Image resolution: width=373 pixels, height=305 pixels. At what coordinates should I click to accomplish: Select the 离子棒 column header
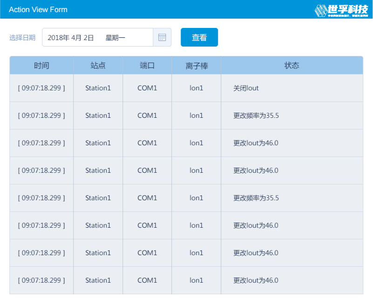[196, 66]
